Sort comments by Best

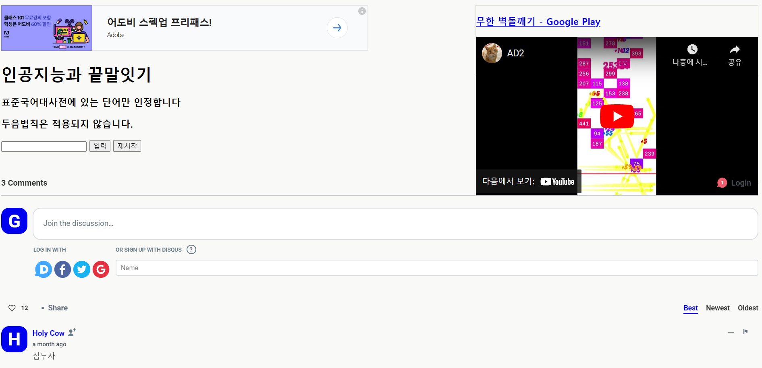pos(690,308)
